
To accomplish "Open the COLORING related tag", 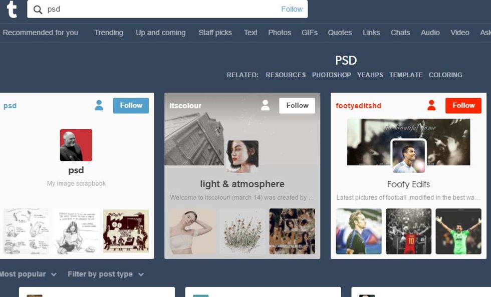I will tap(445, 75).
